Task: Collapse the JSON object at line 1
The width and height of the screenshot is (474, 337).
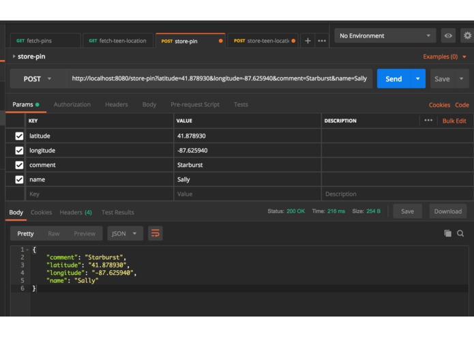Action: pyautogui.click(x=27, y=250)
